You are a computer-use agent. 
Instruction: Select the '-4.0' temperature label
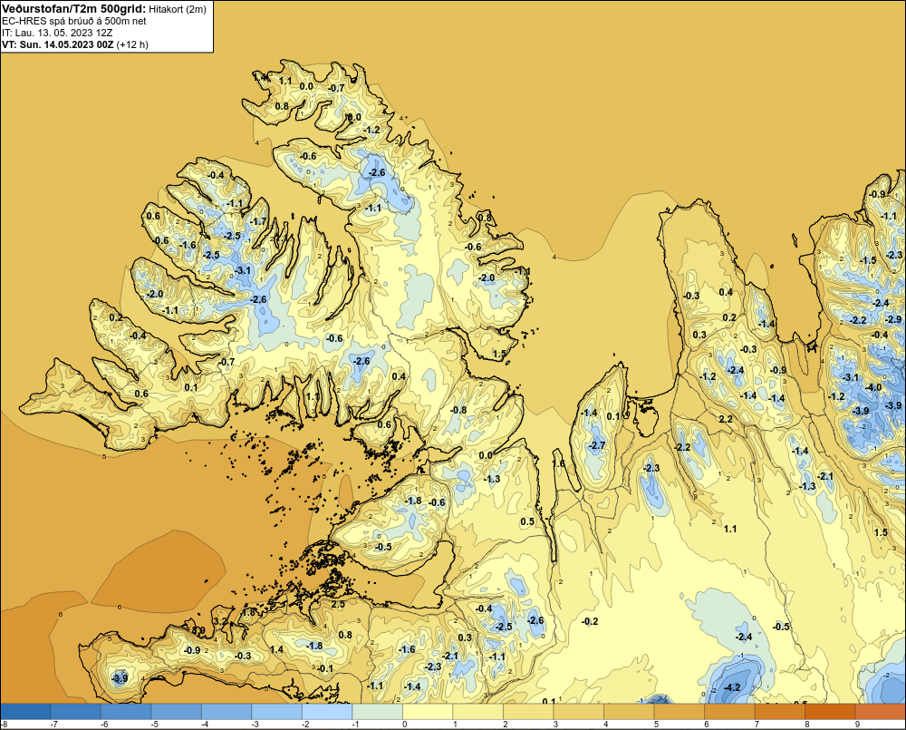click(x=873, y=387)
